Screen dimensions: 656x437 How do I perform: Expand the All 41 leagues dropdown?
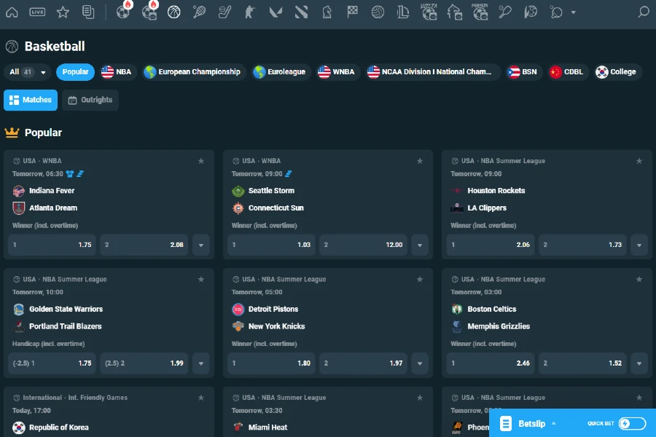(28, 72)
